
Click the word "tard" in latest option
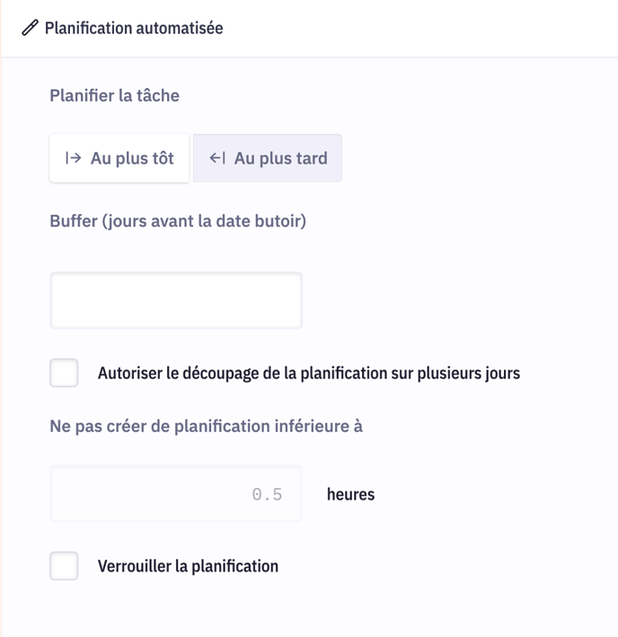point(307,158)
